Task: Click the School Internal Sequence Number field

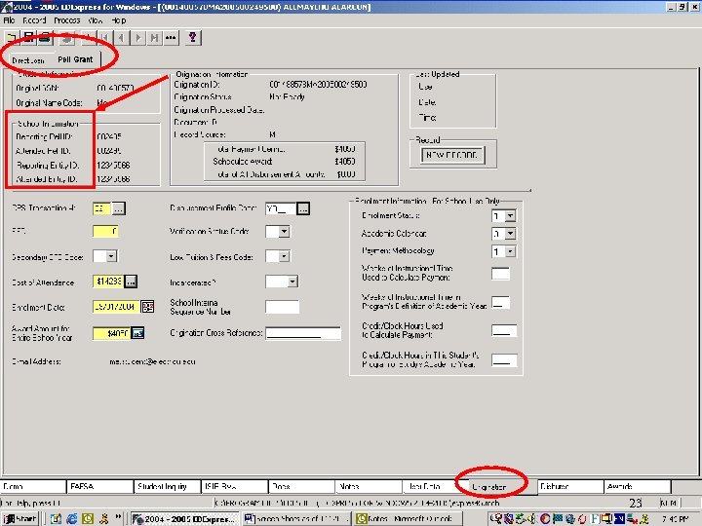Action: click(282, 307)
